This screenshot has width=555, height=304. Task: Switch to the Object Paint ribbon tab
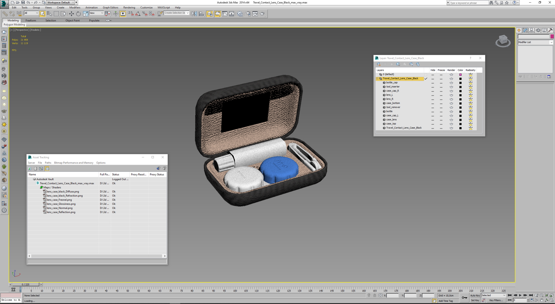(73, 20)
